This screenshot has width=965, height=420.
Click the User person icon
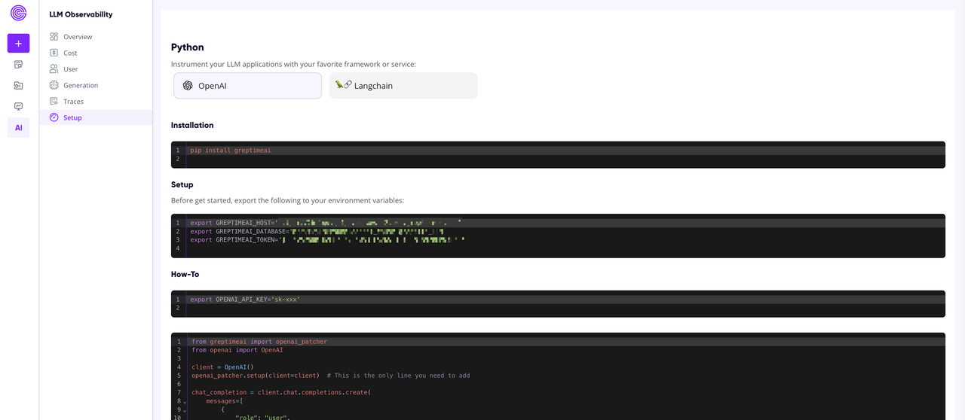pyautogui.click(x=54, y=68)
